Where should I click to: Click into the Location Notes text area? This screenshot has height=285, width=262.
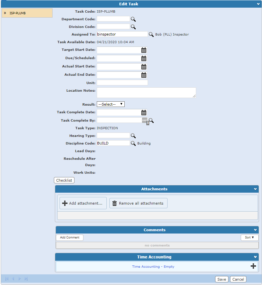point(146,93)
